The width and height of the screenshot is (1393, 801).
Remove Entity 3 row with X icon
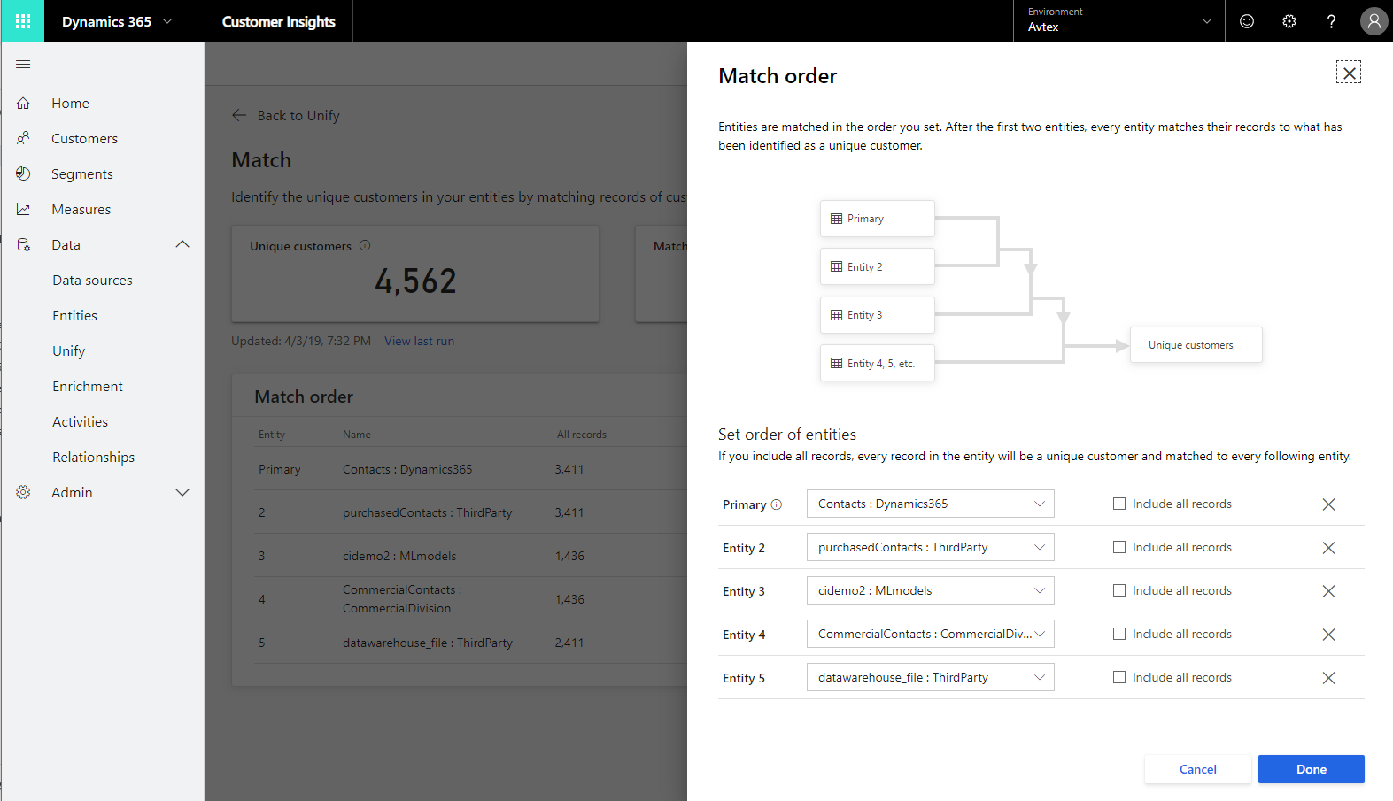[x=1328, y=591]
